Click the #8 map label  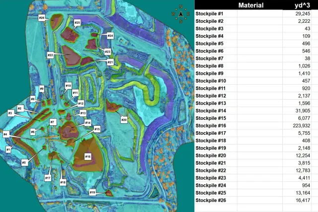[33, 99]
